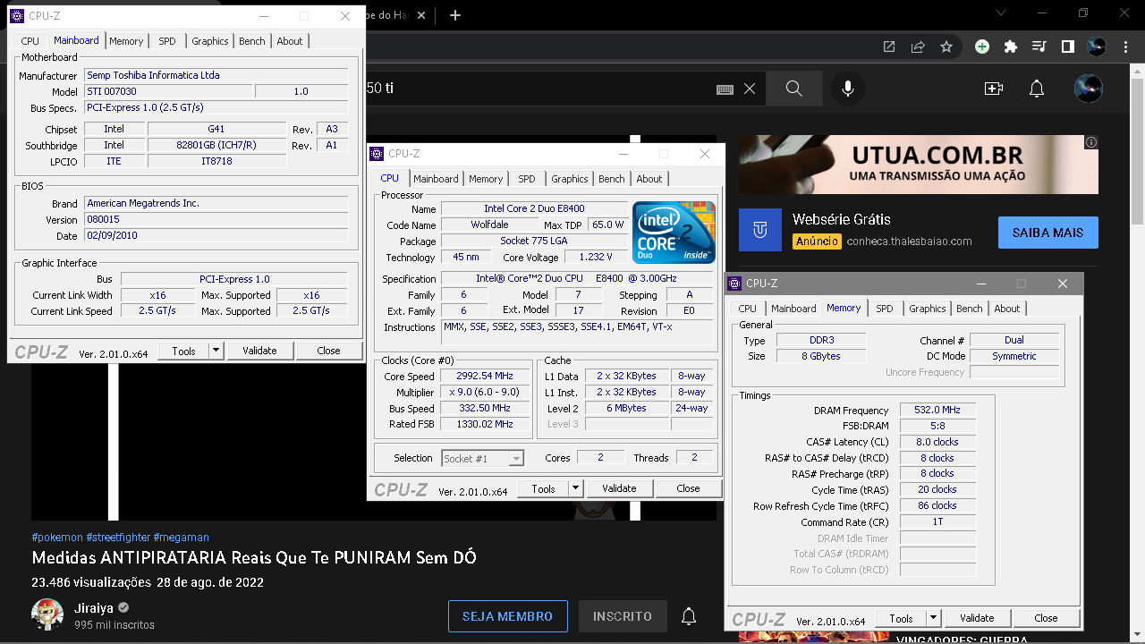Clear the YouTube search text with X

750,89
